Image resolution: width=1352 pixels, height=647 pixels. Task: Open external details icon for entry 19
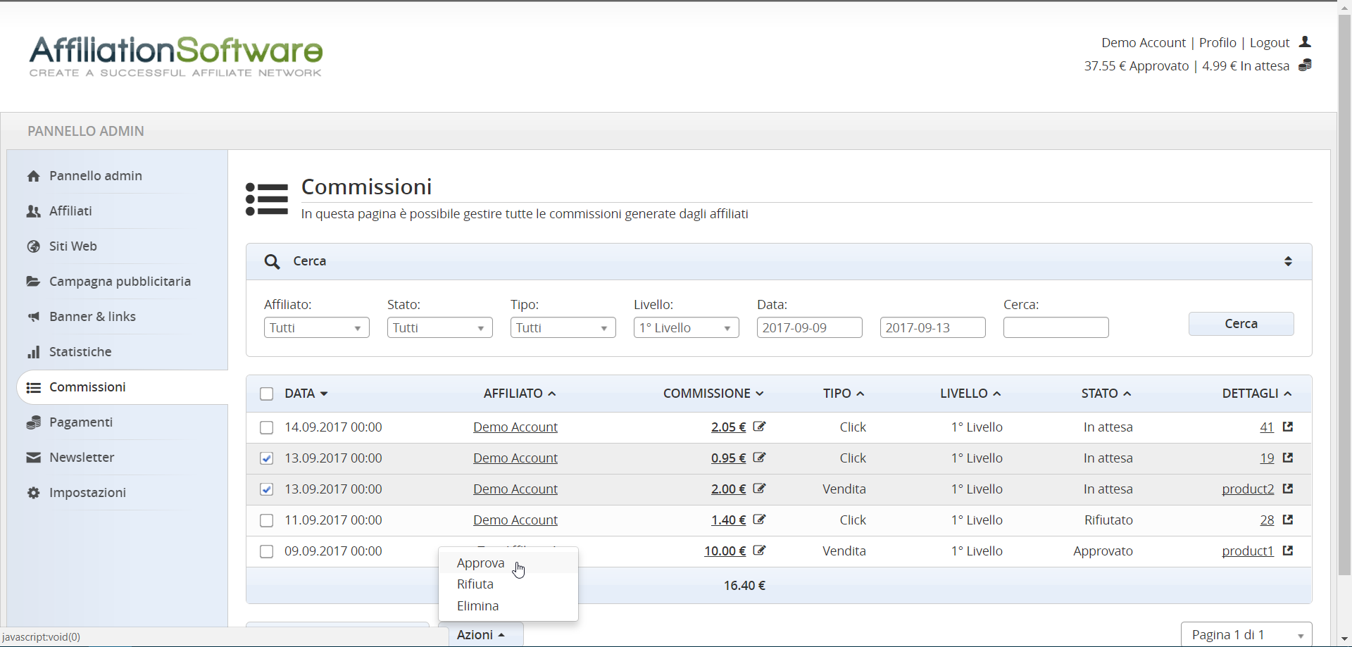[x=1288, y=458]
